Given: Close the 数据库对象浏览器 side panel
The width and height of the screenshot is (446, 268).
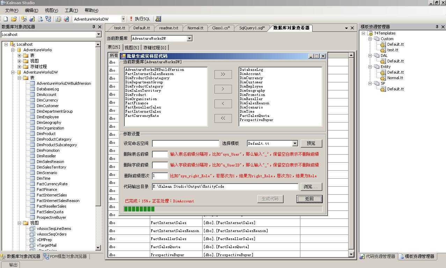Looking at the screenshot, I should [x=100, y=27].
